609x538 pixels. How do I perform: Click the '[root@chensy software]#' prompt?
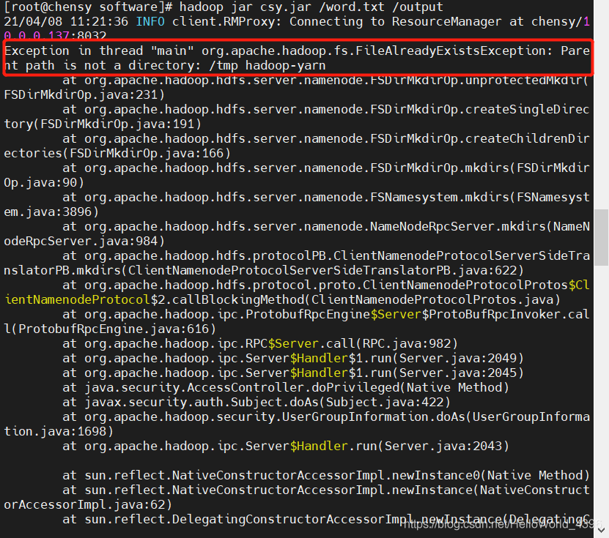[x=88, y=7]
